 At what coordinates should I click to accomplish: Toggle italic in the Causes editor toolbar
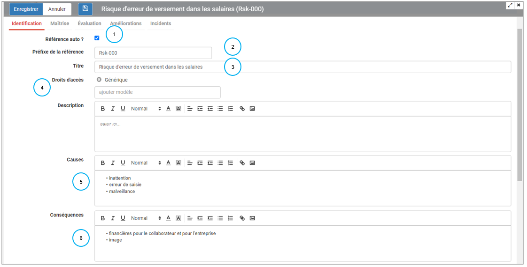pos(113,163)
